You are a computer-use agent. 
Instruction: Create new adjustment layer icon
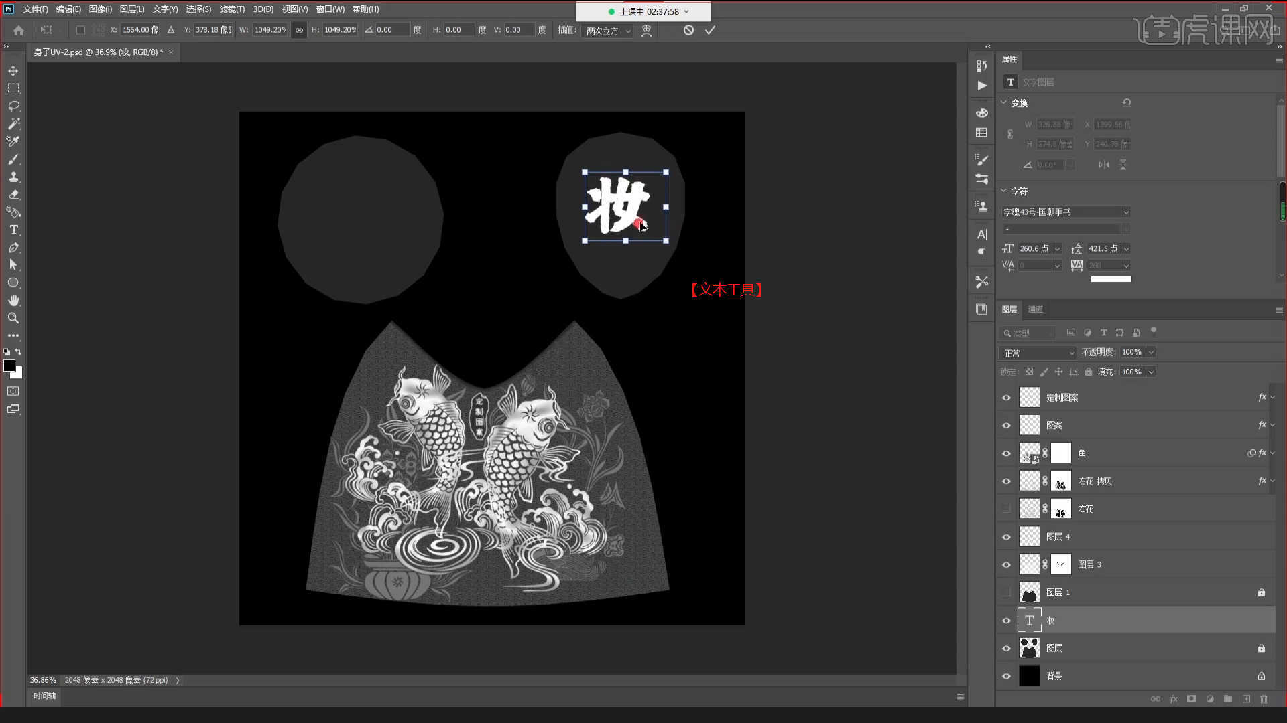(x=1210, y=699)
